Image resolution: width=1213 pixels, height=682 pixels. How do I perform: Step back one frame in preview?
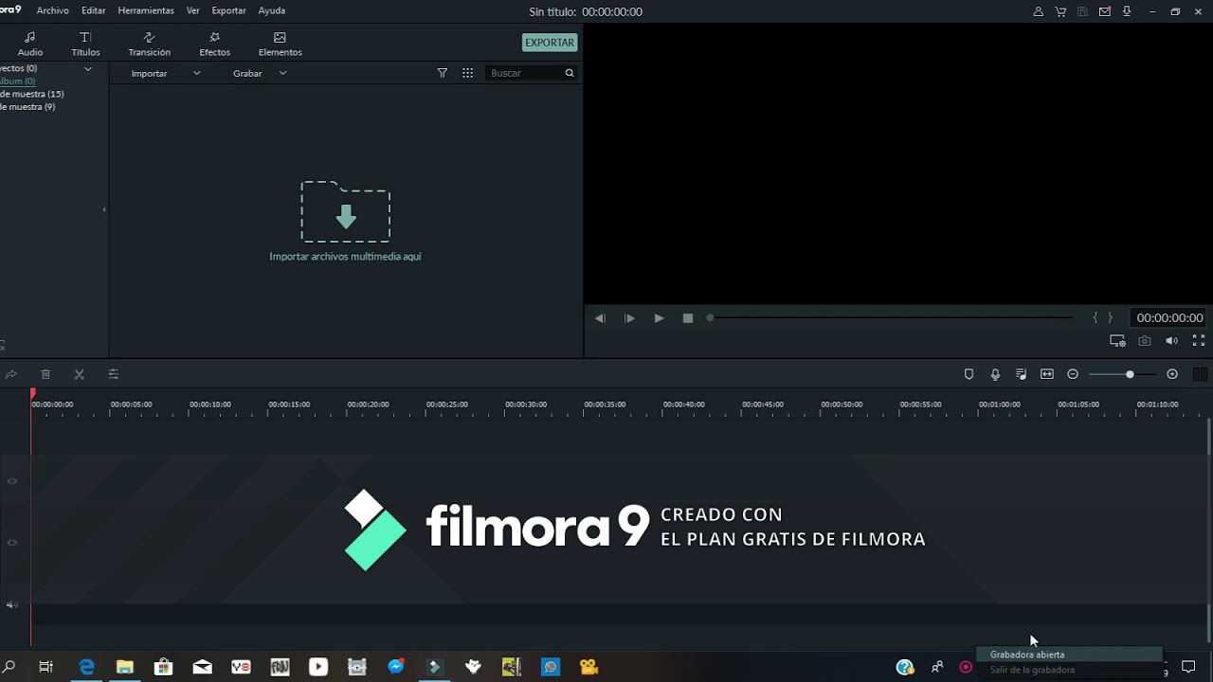tap(600, 318)
